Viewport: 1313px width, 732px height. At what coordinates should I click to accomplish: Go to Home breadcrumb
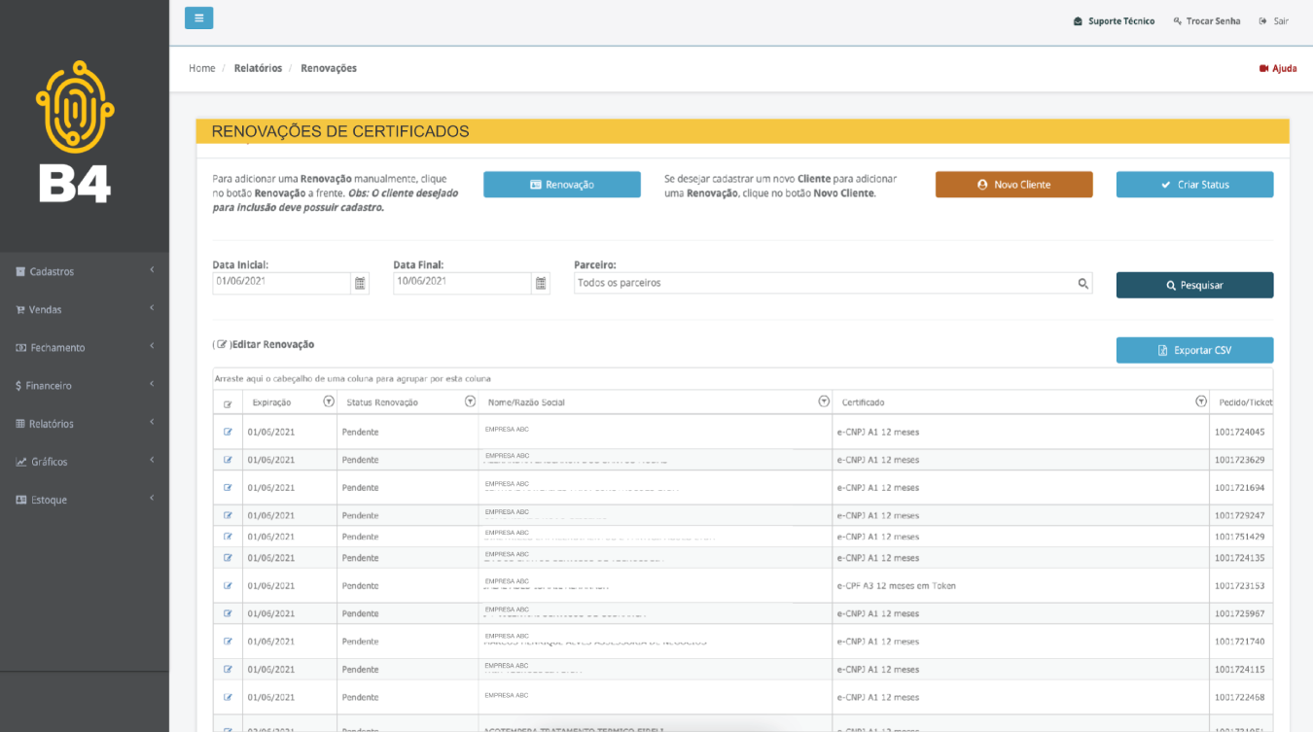point(201,68)
